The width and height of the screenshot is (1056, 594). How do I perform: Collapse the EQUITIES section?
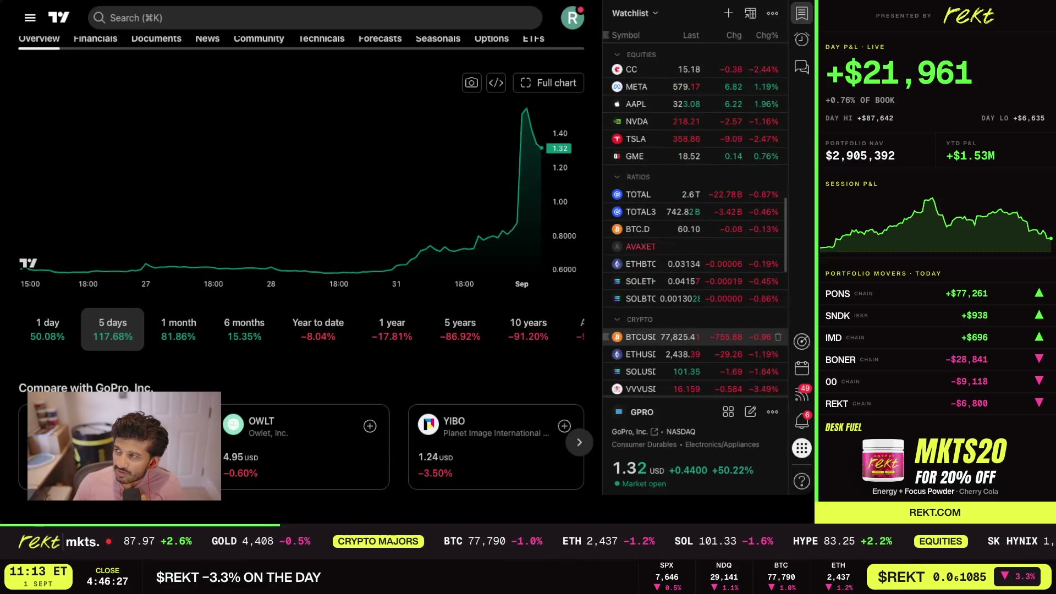617,54
